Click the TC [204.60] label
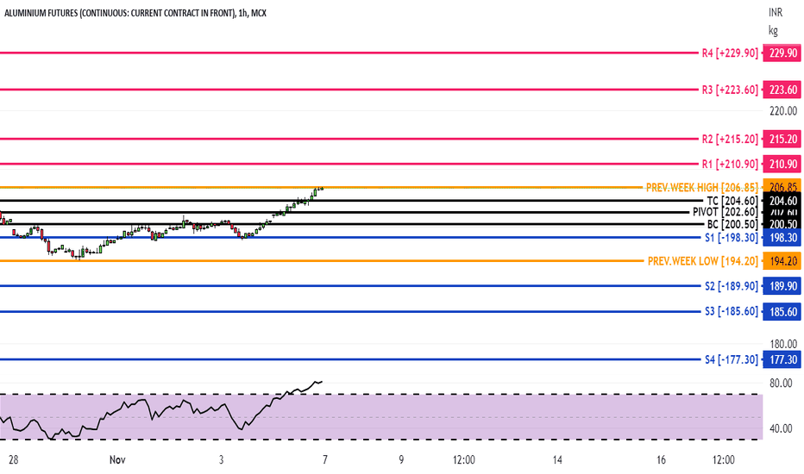The height and width of the screenshot is (474, 804). tap(732, 201)
